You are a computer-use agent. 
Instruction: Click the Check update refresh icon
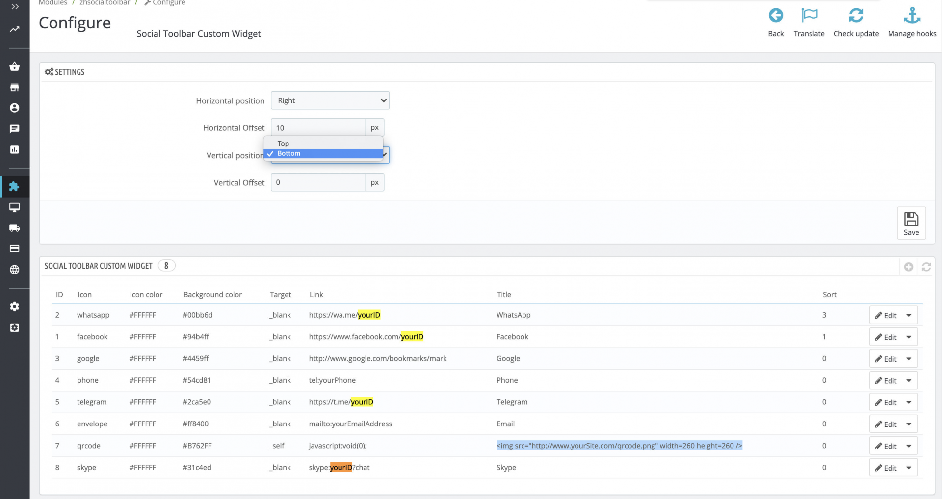tap(856, 16)
